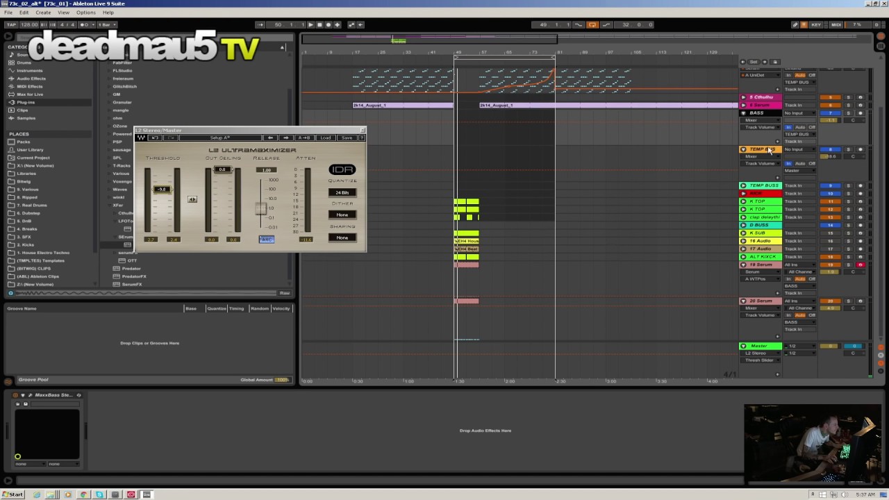Select the Plug-ins browser category

point(26,102)
